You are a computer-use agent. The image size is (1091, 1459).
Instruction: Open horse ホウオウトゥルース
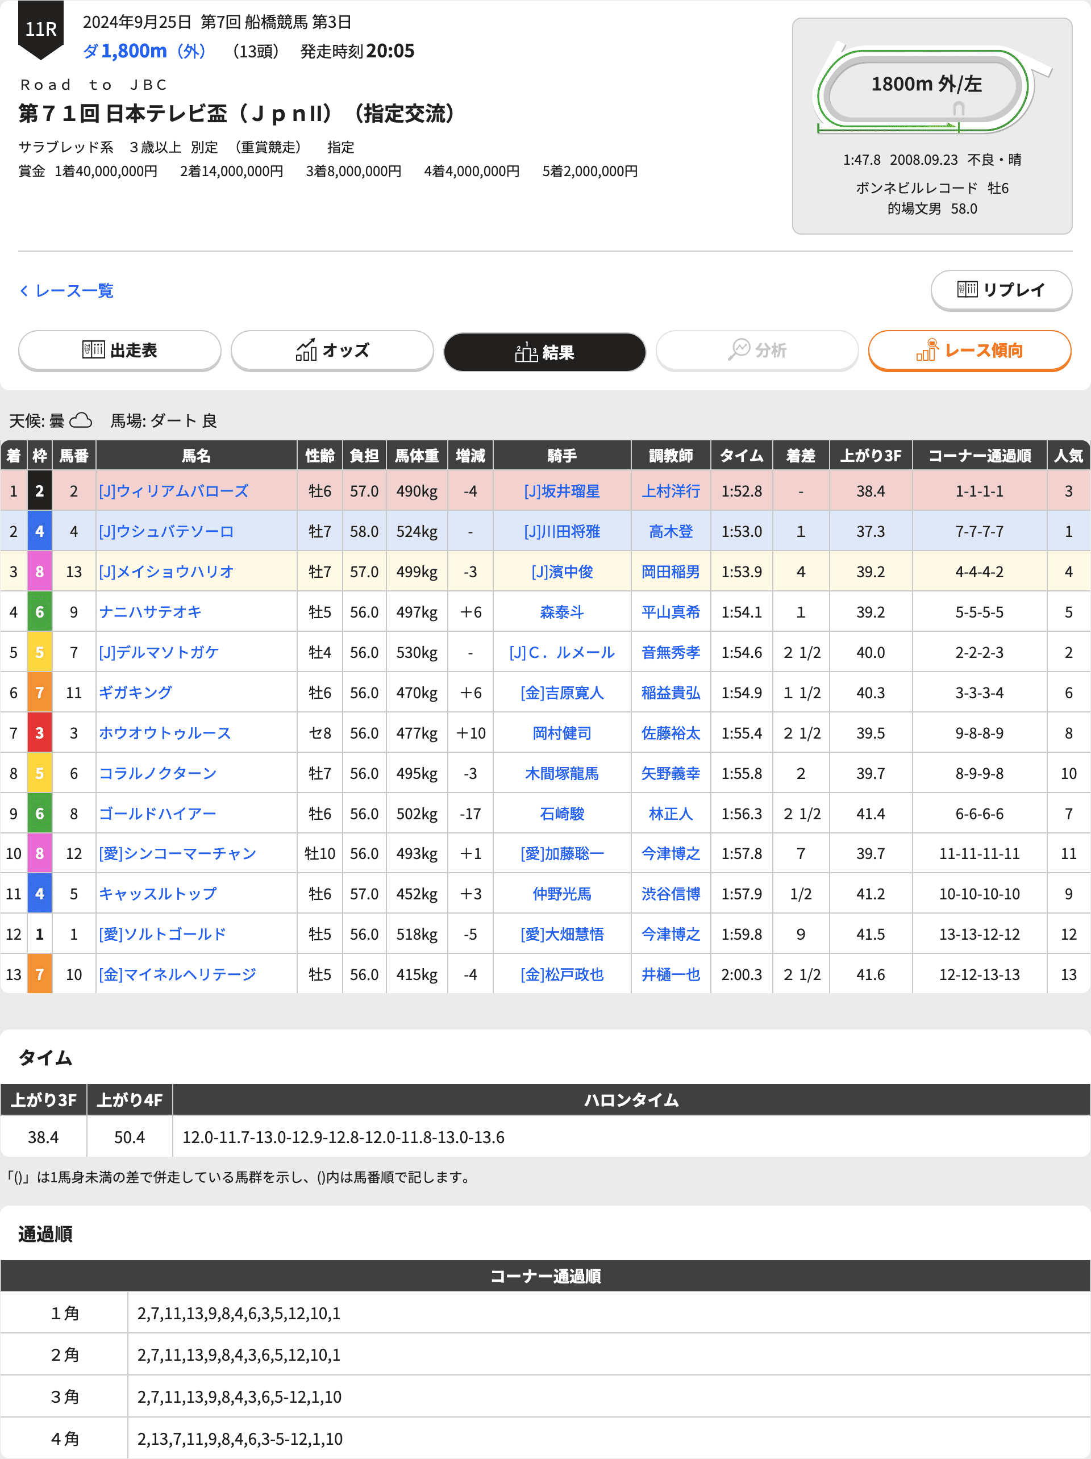point(165,733)
